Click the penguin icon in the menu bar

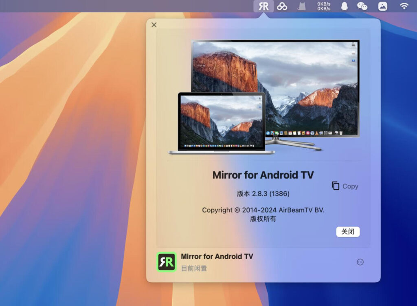(x=344, y=6)
